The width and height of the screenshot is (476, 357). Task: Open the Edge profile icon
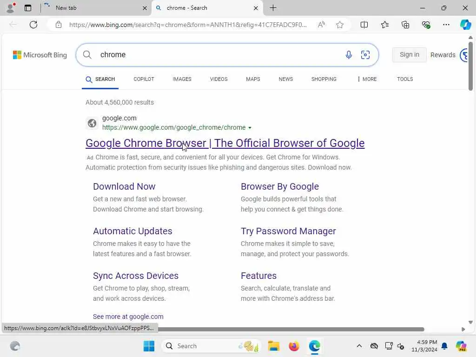11,8
